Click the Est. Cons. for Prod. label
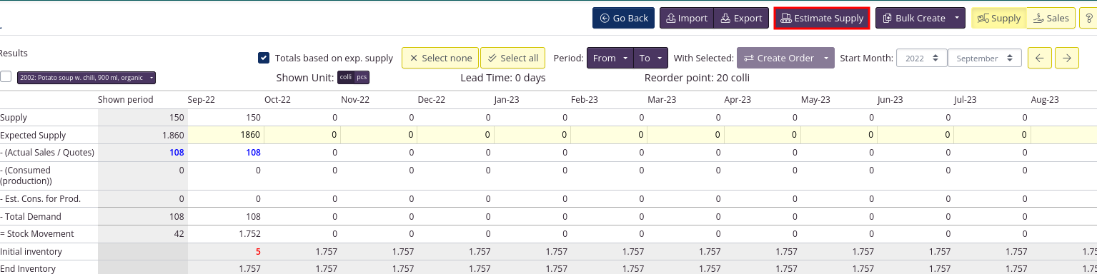The height and width of the screenshot is (274, 1097). pyautogui.click(x=40, y=199)
